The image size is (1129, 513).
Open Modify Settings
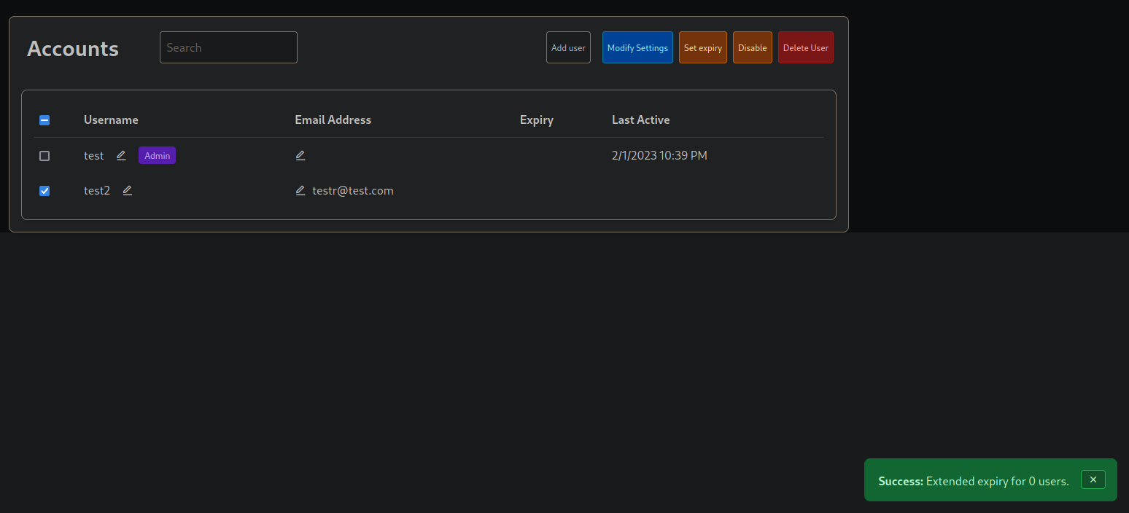637,47
